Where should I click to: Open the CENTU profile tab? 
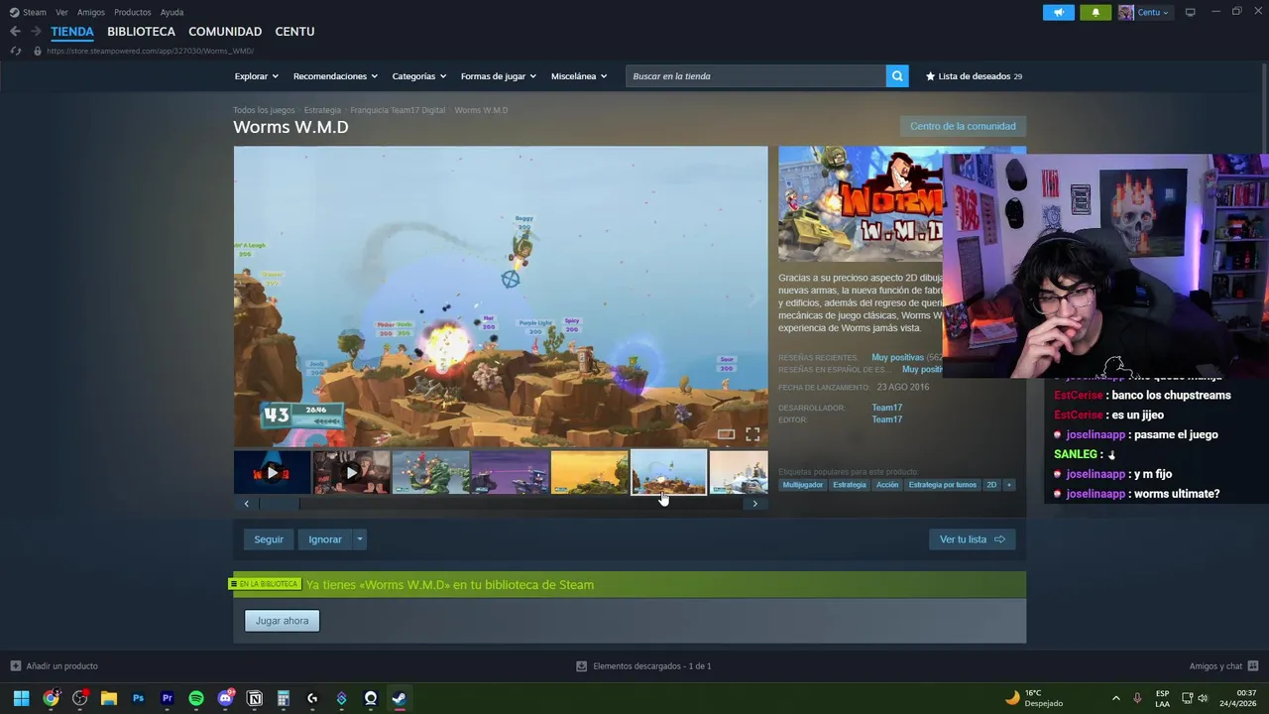tap(294, 32)
